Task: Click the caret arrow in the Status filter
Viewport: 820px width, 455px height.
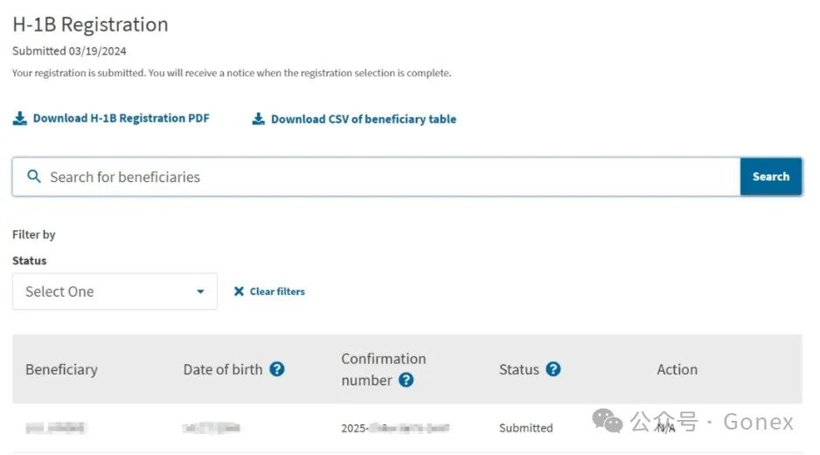Action: point(200,291)
